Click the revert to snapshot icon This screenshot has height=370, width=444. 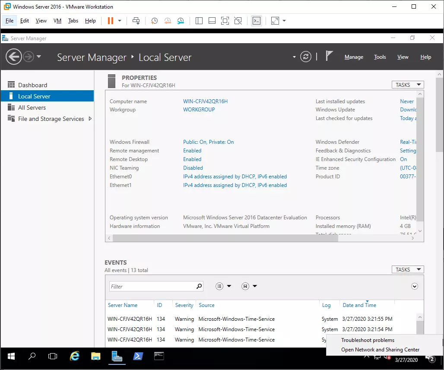click(168, 21)
